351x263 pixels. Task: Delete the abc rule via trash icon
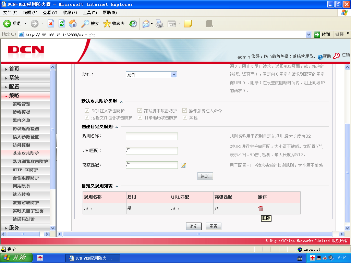(261, 209)
